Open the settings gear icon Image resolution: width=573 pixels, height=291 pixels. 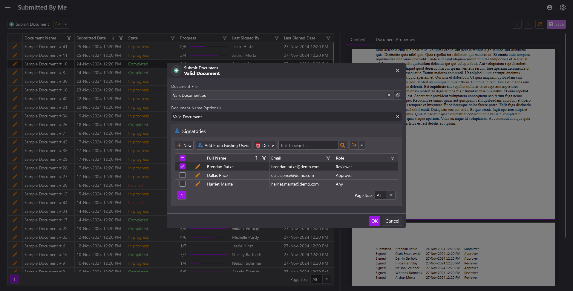pyautogui.click(x=563, y=7)
